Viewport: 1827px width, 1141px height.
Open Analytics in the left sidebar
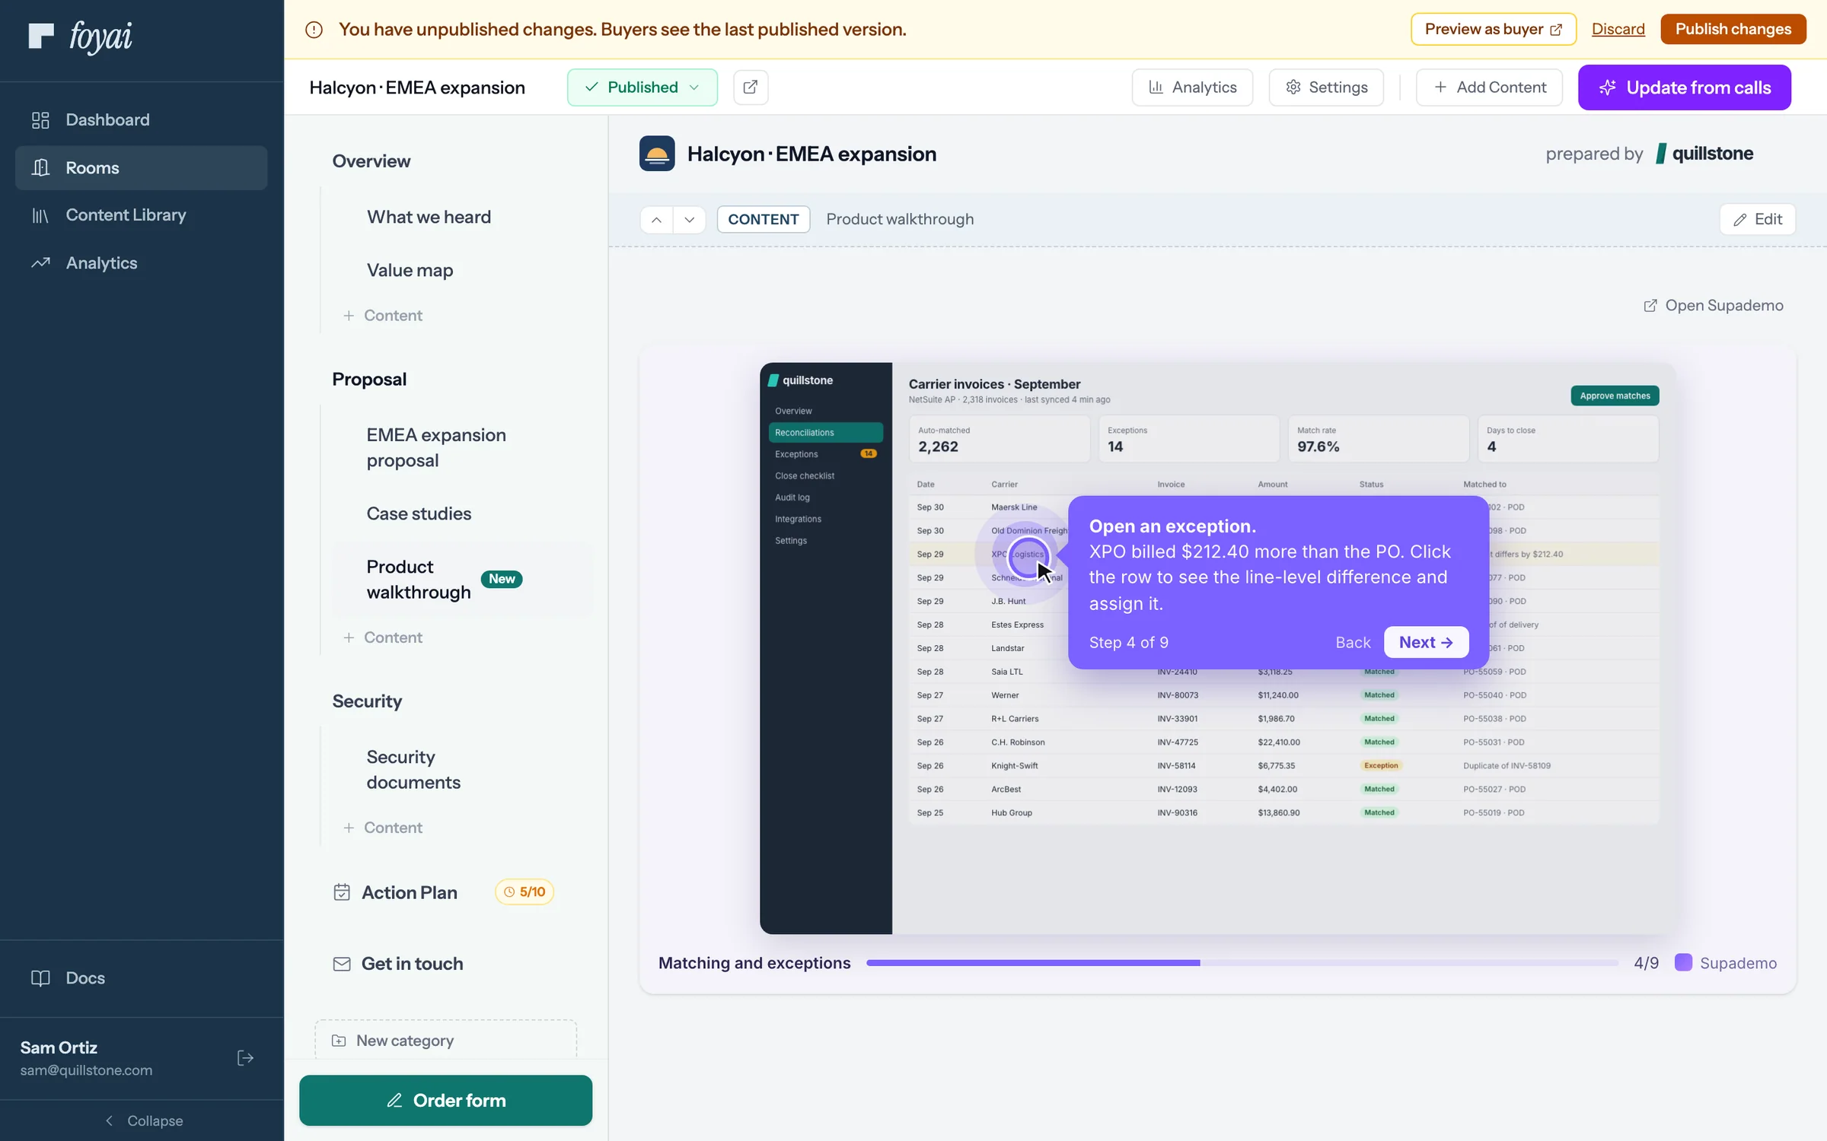click(142, 263)
